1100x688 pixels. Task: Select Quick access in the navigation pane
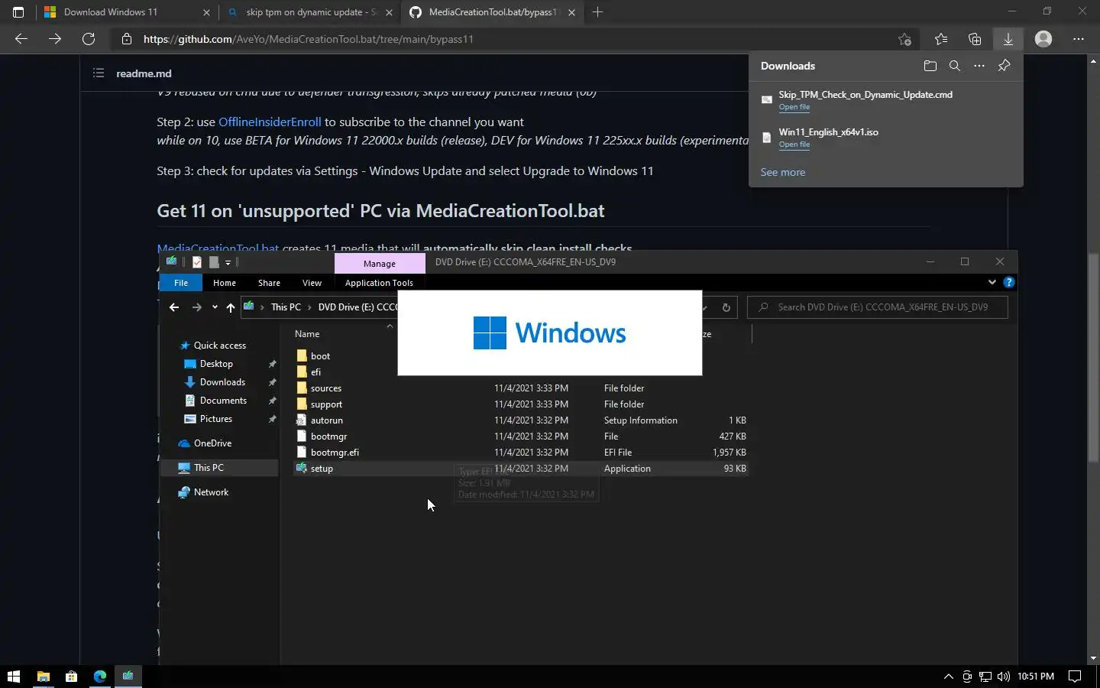(219, 346)
